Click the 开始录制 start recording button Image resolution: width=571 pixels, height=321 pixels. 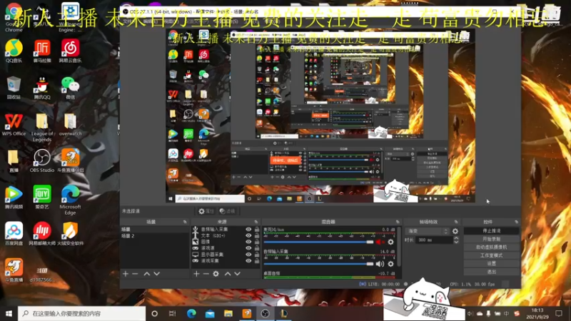(x=491, y=239)
